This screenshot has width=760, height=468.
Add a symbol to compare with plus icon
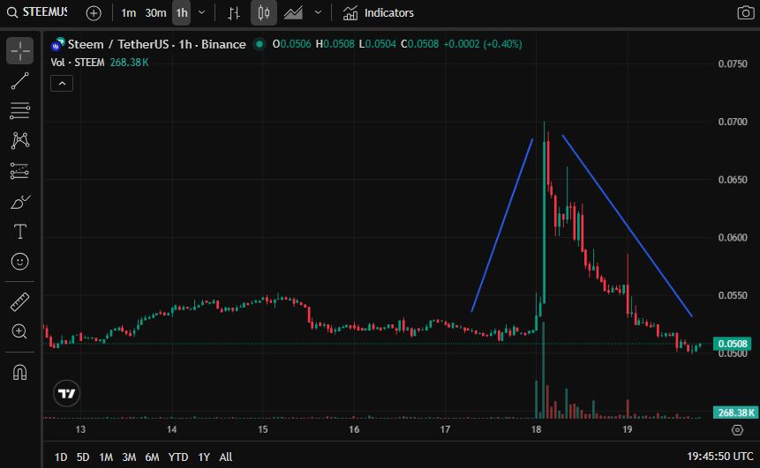94,13
